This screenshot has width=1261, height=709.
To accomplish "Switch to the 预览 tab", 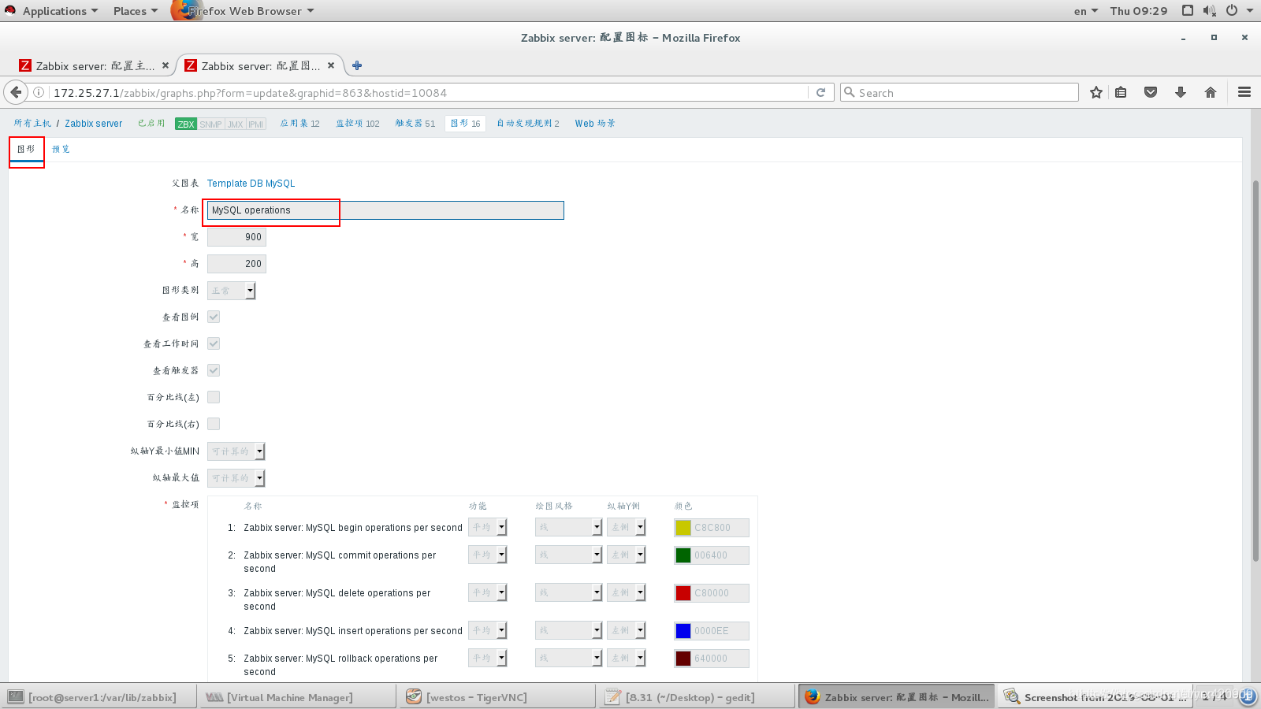I will tap(61, 149).
